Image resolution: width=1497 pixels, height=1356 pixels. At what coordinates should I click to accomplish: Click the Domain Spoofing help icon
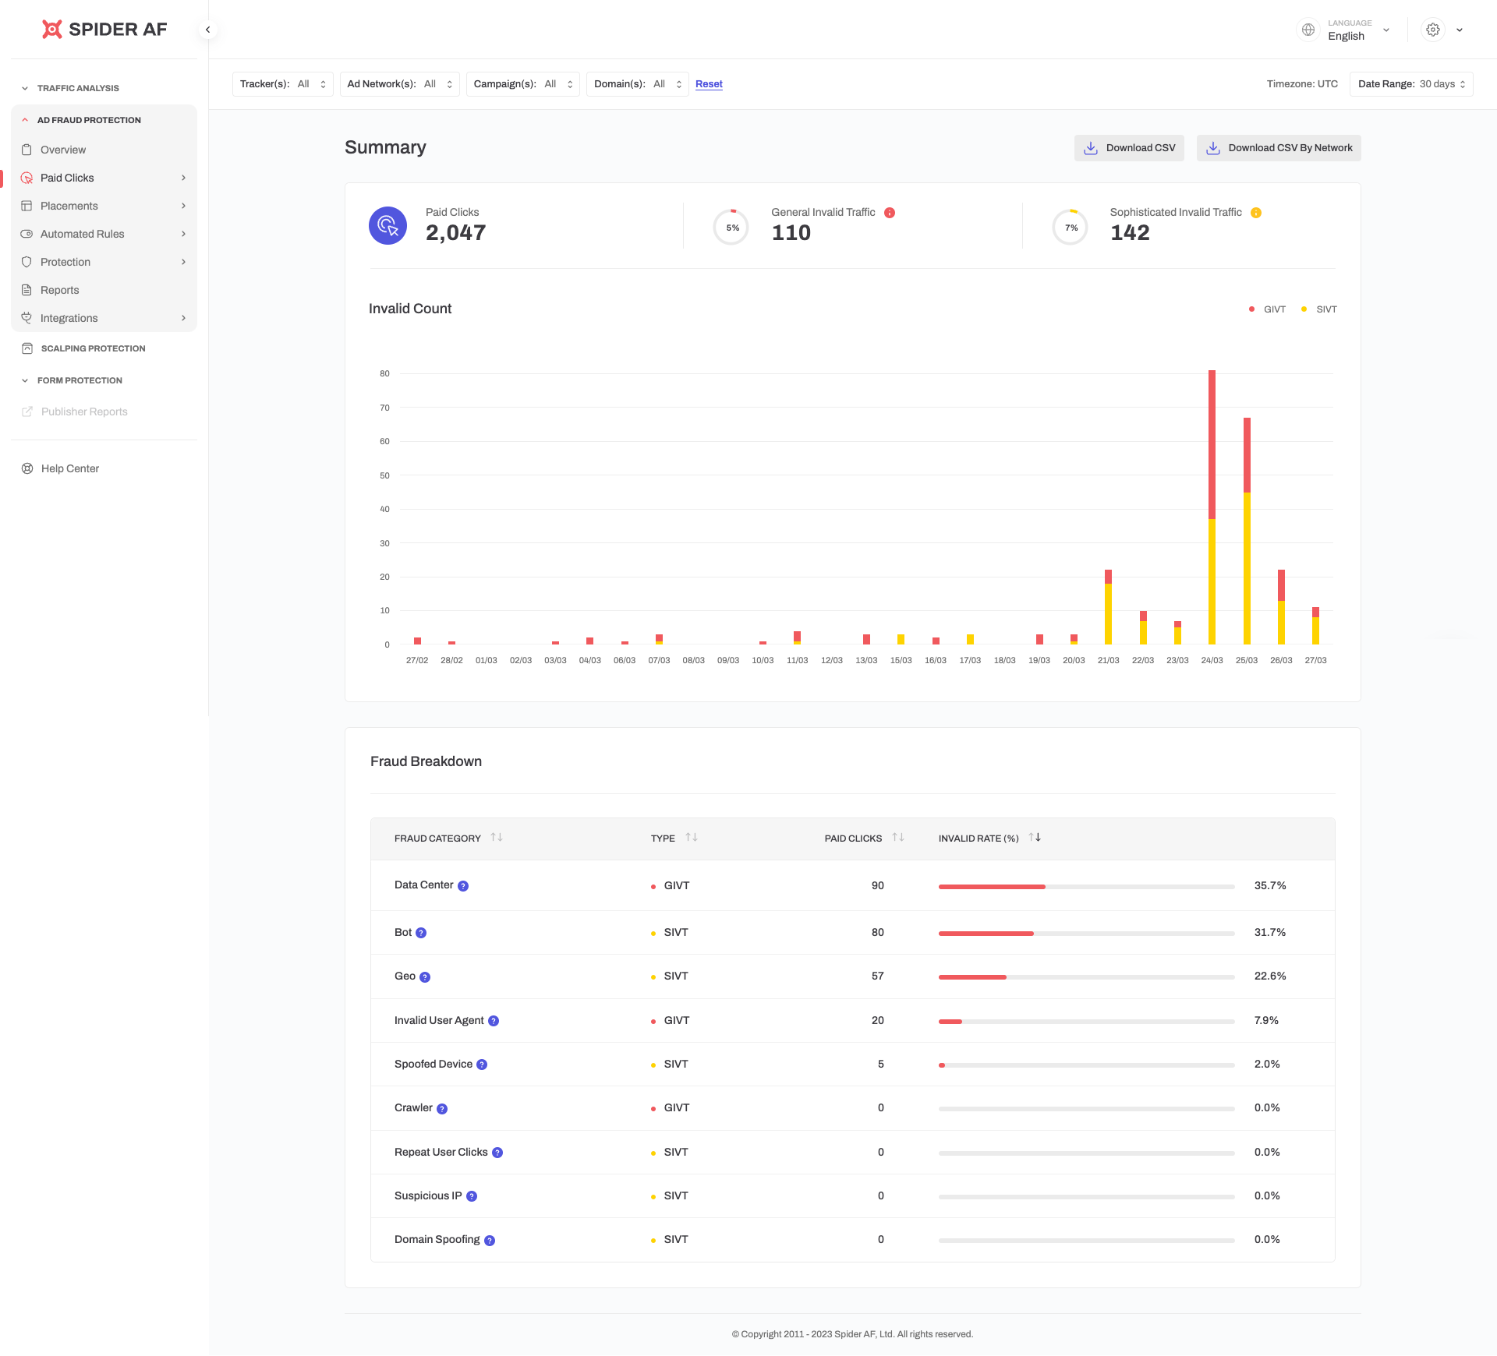490,1241
